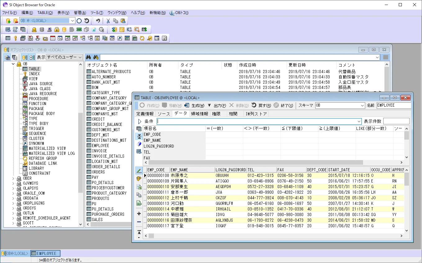Screen dimensions: 422x263
Task: Expand the ORDDATA schema tree node
Action: [13, 198]
